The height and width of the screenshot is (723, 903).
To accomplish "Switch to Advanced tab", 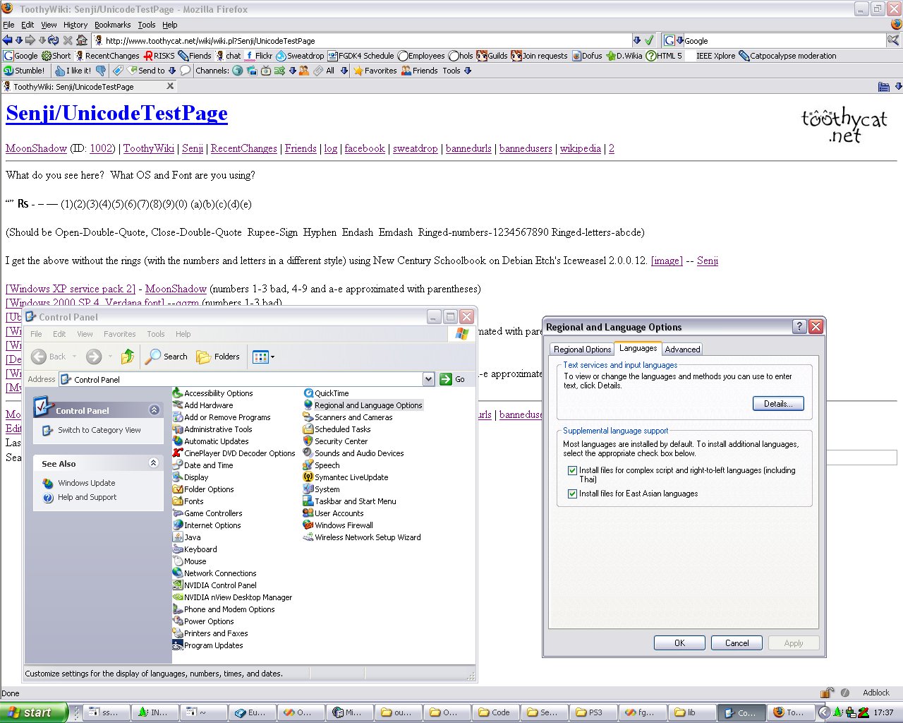I will (682, 349).
